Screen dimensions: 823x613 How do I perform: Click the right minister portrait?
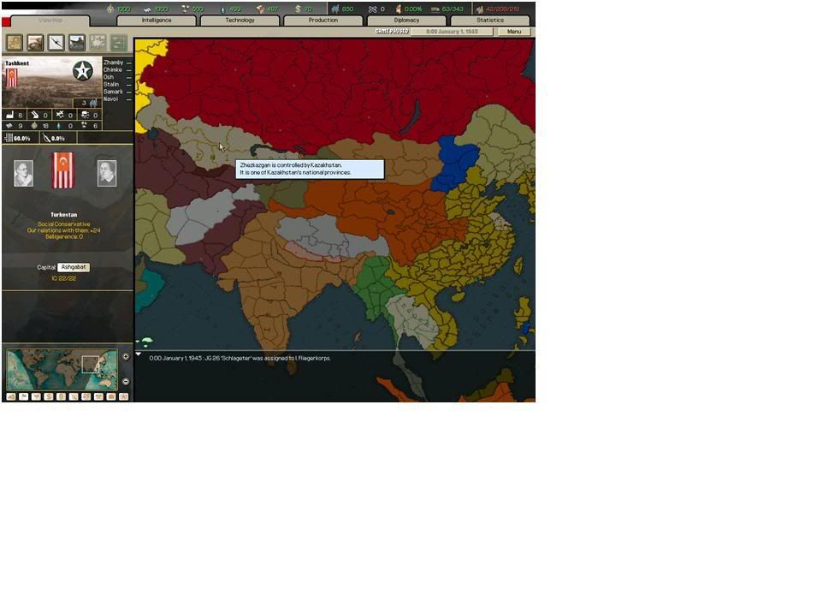pos(106,173)
